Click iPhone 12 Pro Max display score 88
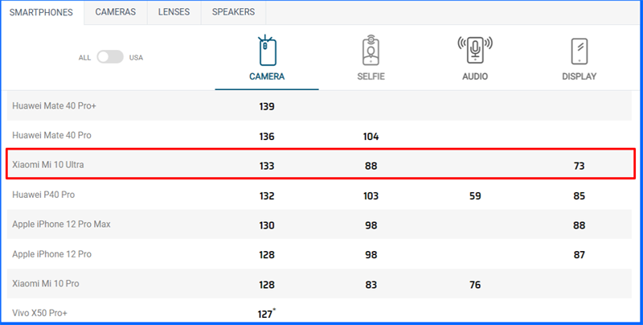 pyautogui.click(x=579, y=225)
